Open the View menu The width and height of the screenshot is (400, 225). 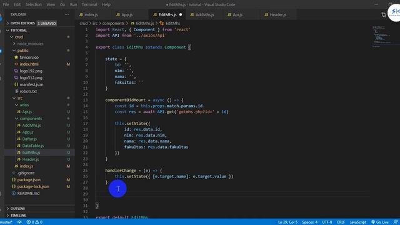tap(51, 4)
